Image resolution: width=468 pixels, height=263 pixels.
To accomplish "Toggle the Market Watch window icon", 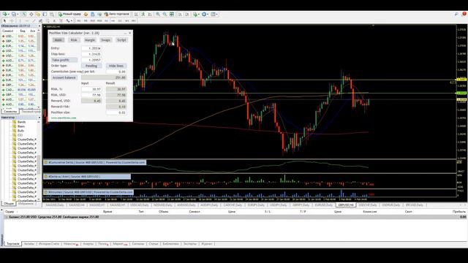I will point(24,14).
